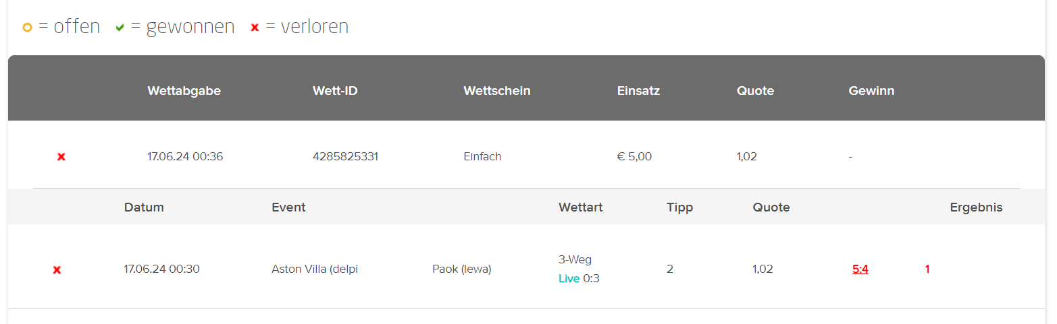
Task: Click the Einsatz column header
Action: tap(638, 91)
